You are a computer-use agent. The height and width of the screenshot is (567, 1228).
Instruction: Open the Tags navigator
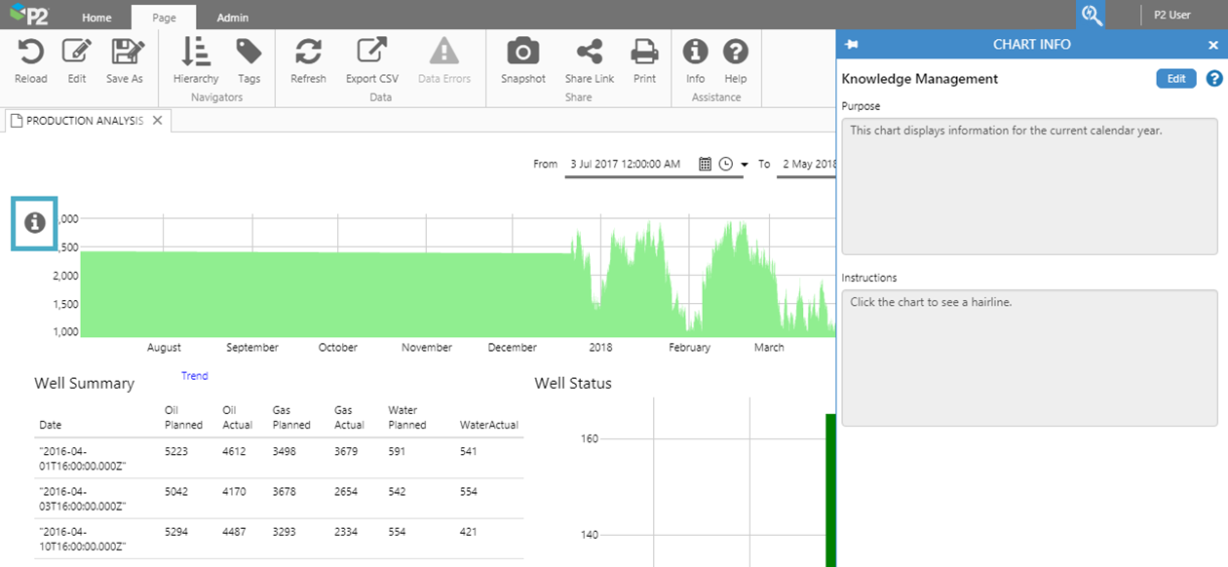pos(249,53)
